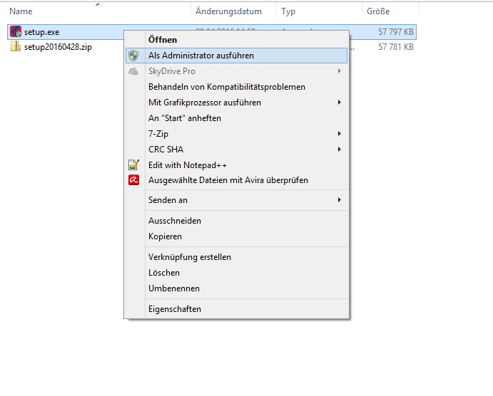Expand the CRC SHA submenu arrow

[340, 150]
